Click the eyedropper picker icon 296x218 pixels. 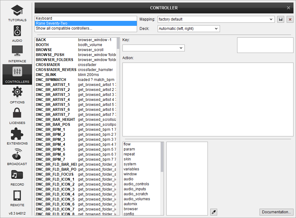pyautogui.click(x=214, y=212)
